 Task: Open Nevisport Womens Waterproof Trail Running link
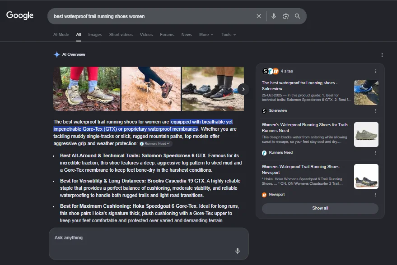pyautogui.click(x=302, y=169)
